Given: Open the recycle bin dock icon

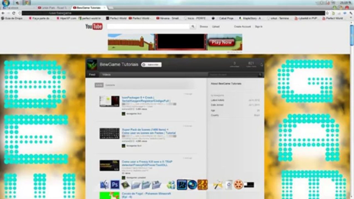Looking at the screenshot, I should coord(229,185).
